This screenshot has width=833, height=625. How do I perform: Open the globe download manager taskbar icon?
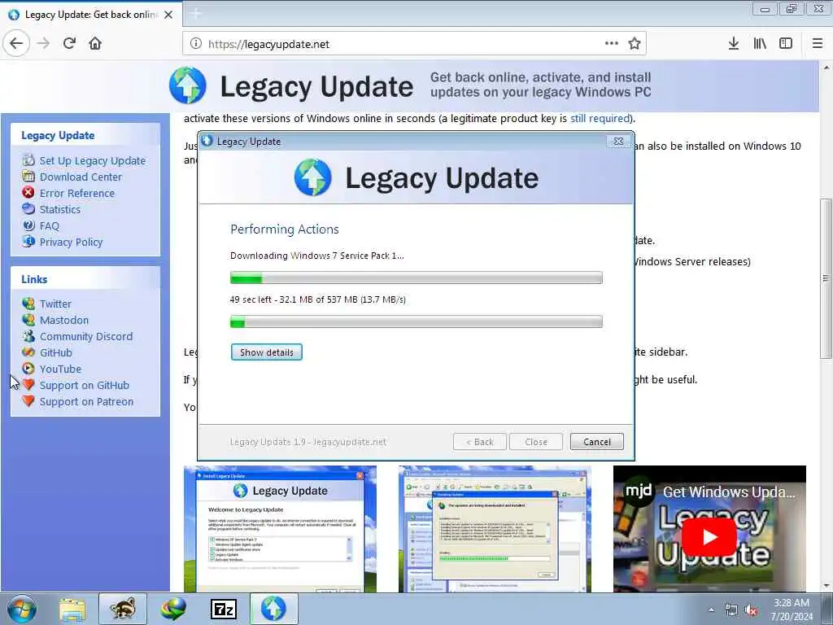[x=173, y=610]
